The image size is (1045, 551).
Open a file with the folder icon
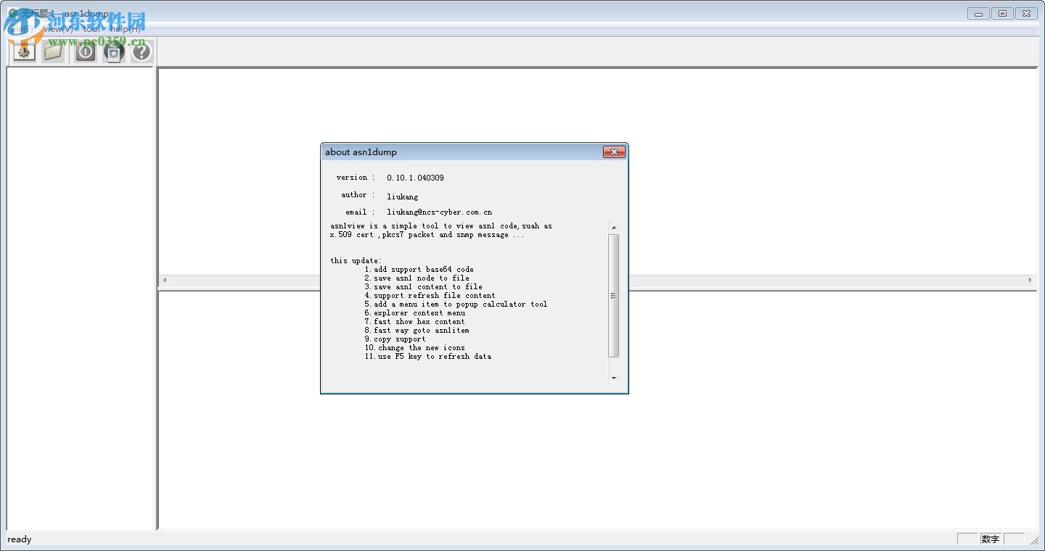(53, 51)
